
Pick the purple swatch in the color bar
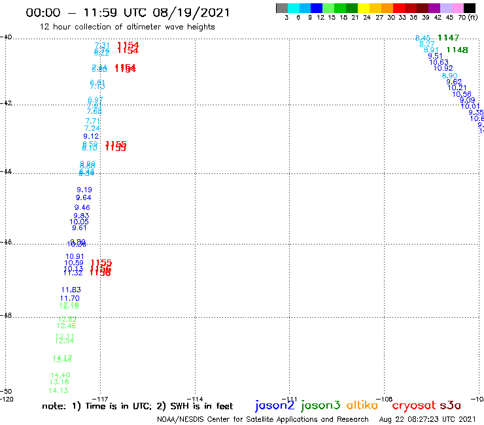[434, 8]
